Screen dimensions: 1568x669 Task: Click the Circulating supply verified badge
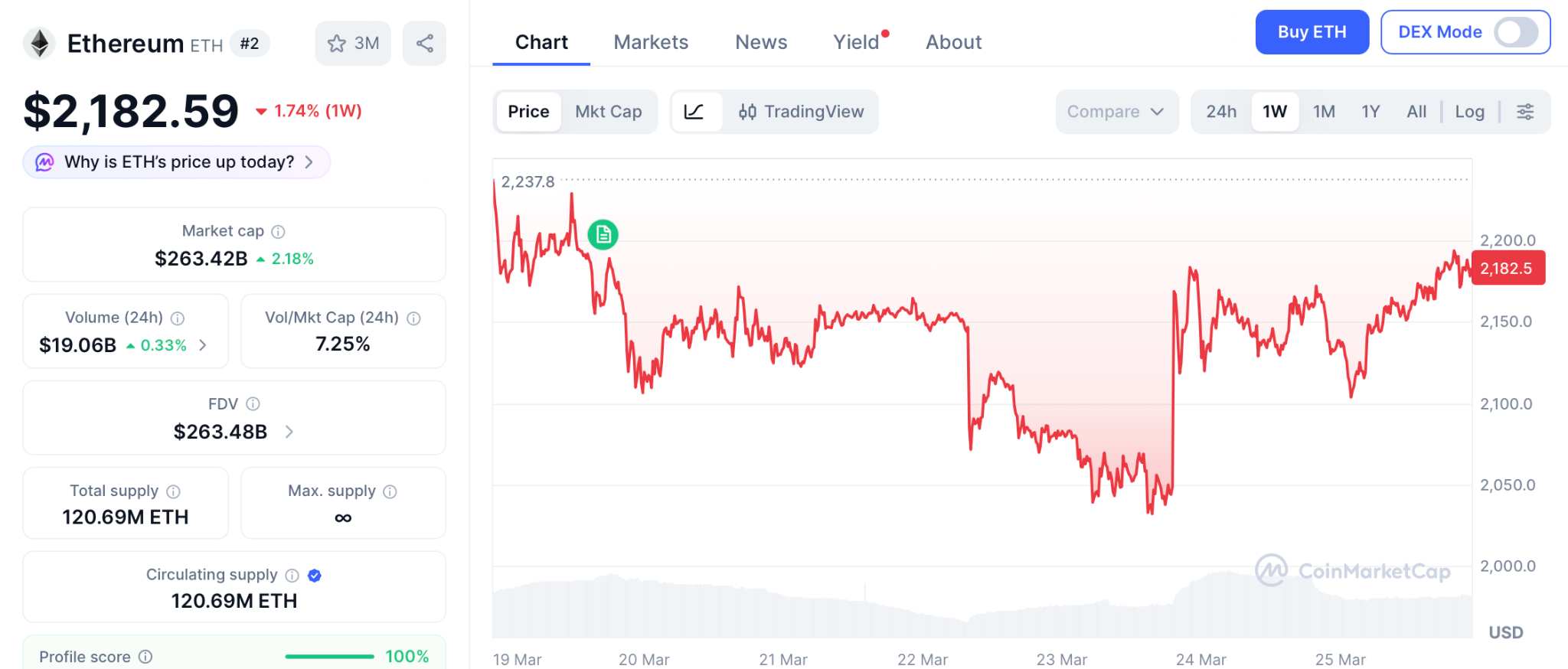click(314, 576)
